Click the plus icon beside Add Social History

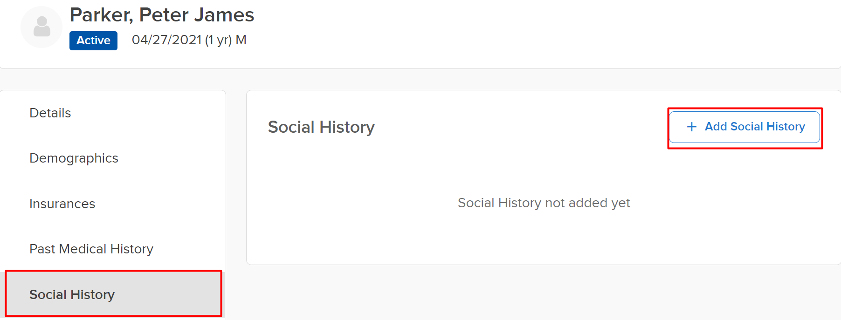692,127
